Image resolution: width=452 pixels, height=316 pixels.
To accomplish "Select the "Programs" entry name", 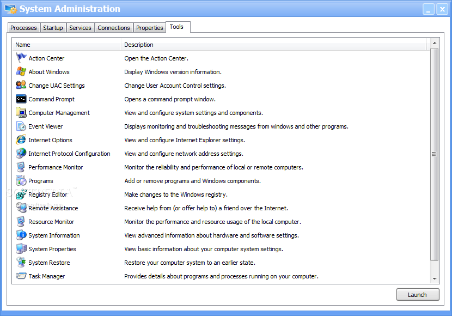I will [x=41, y=181].
